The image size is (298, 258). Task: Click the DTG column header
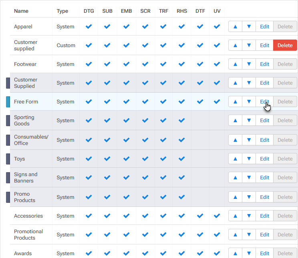click(x=89, y=11)
